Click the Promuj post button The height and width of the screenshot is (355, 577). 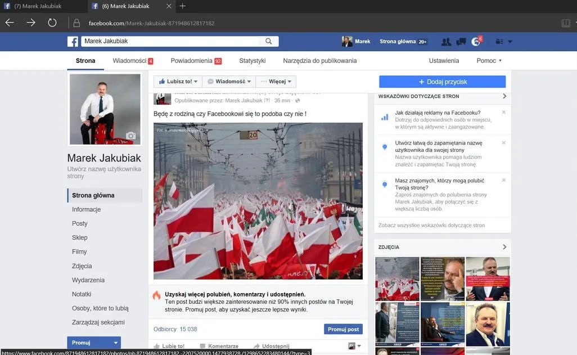point(343,329)
